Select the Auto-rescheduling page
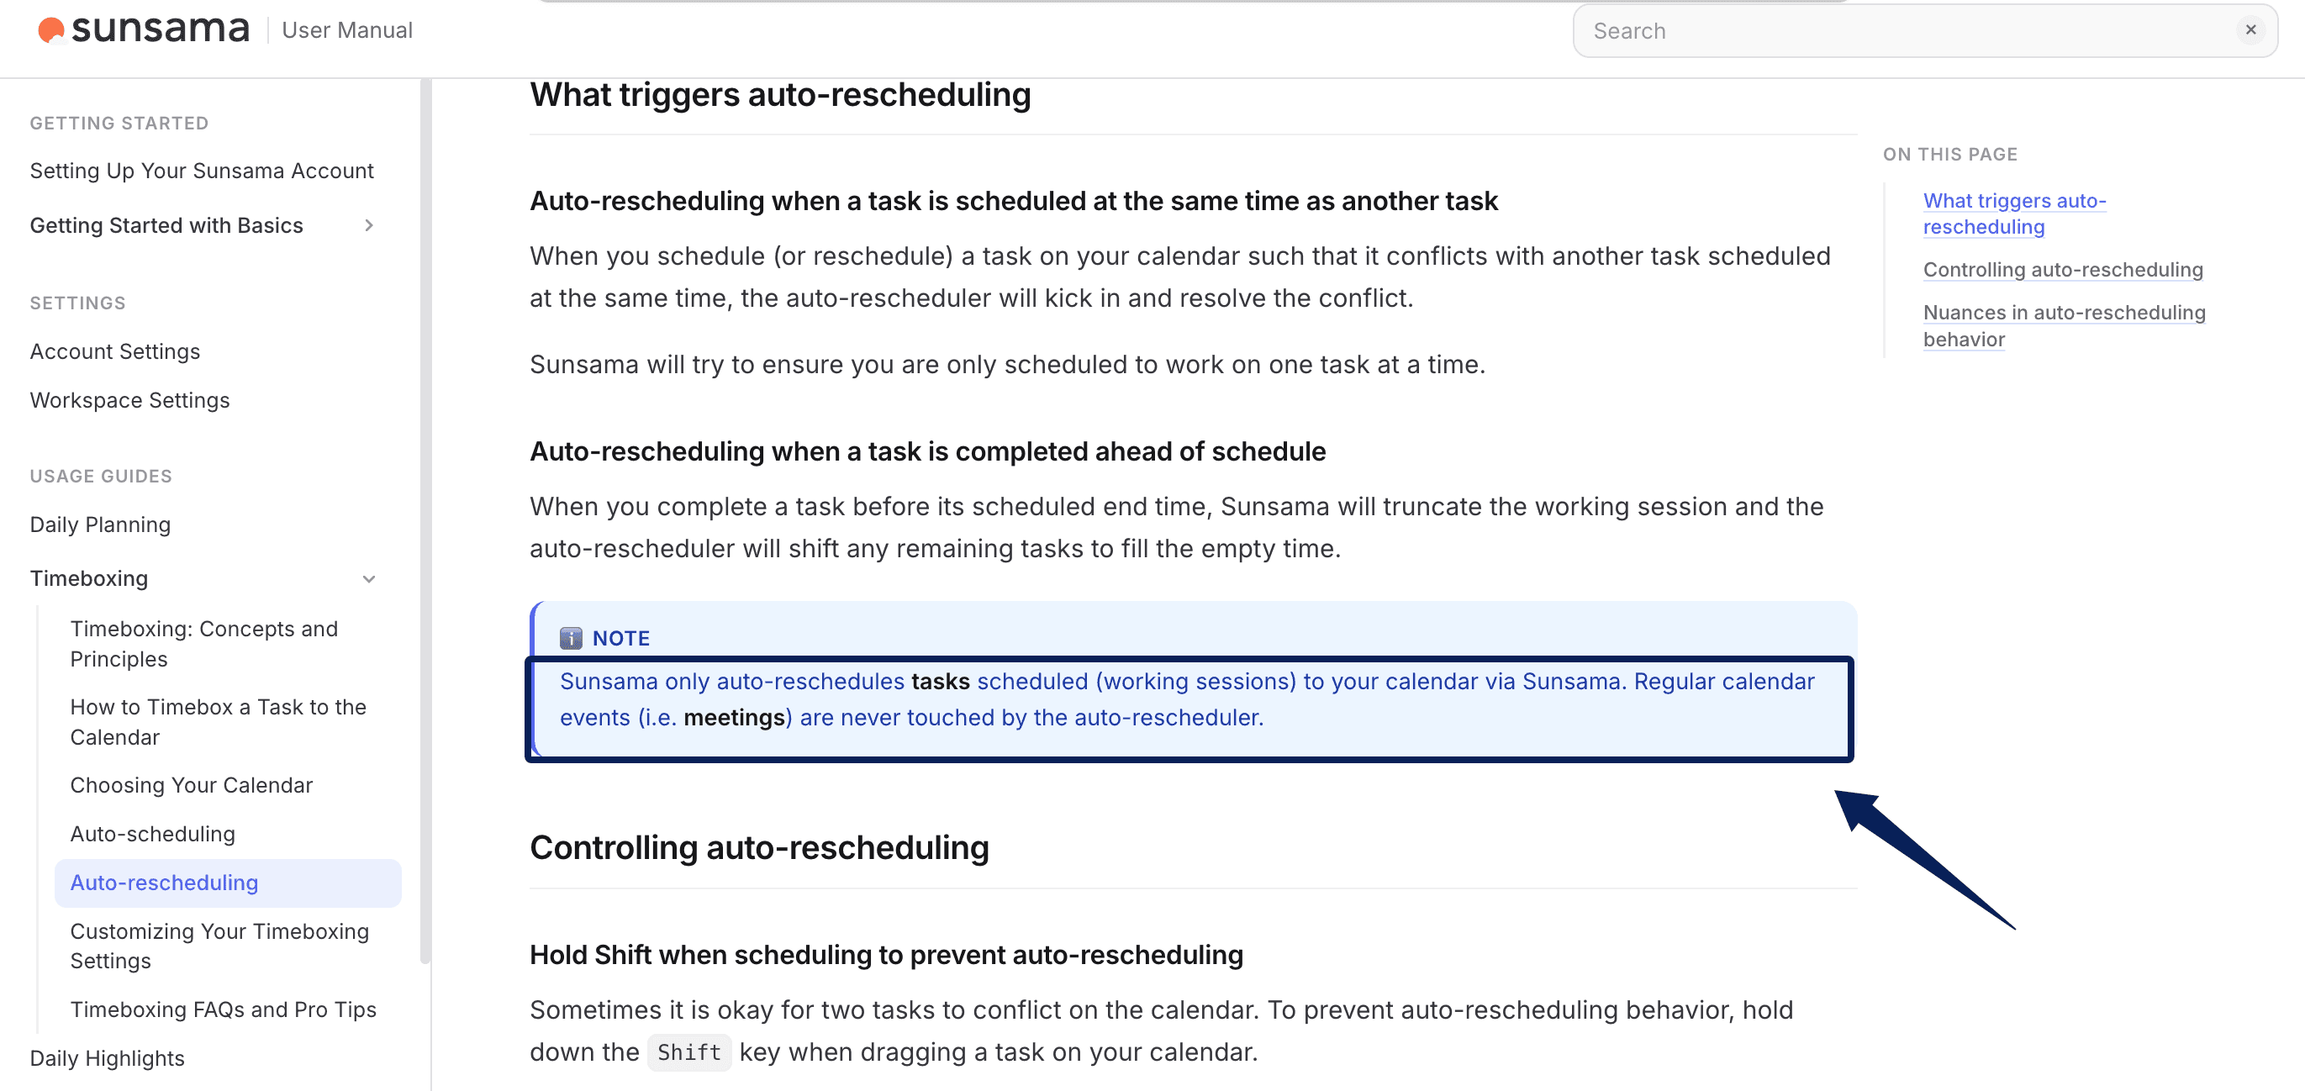The width and height of the screenshot is (2305, 1091). pyautogui.click(x=227, y=883)
